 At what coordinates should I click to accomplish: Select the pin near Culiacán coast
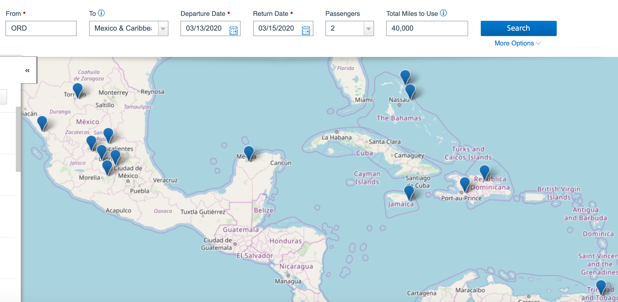coord(42,122)
